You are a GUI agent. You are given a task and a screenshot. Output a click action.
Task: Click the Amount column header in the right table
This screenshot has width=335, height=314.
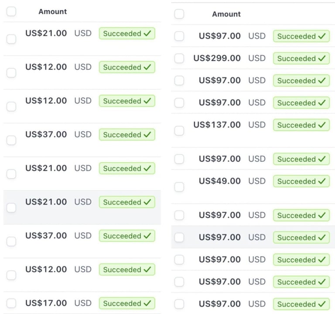(x=226, y=14)
